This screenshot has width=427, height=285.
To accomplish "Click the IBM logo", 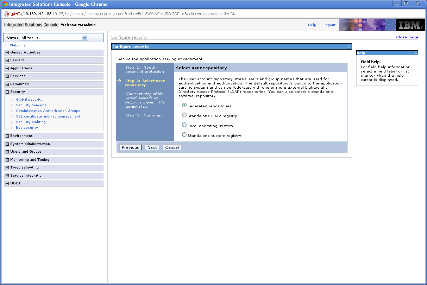I will (410, 25).
